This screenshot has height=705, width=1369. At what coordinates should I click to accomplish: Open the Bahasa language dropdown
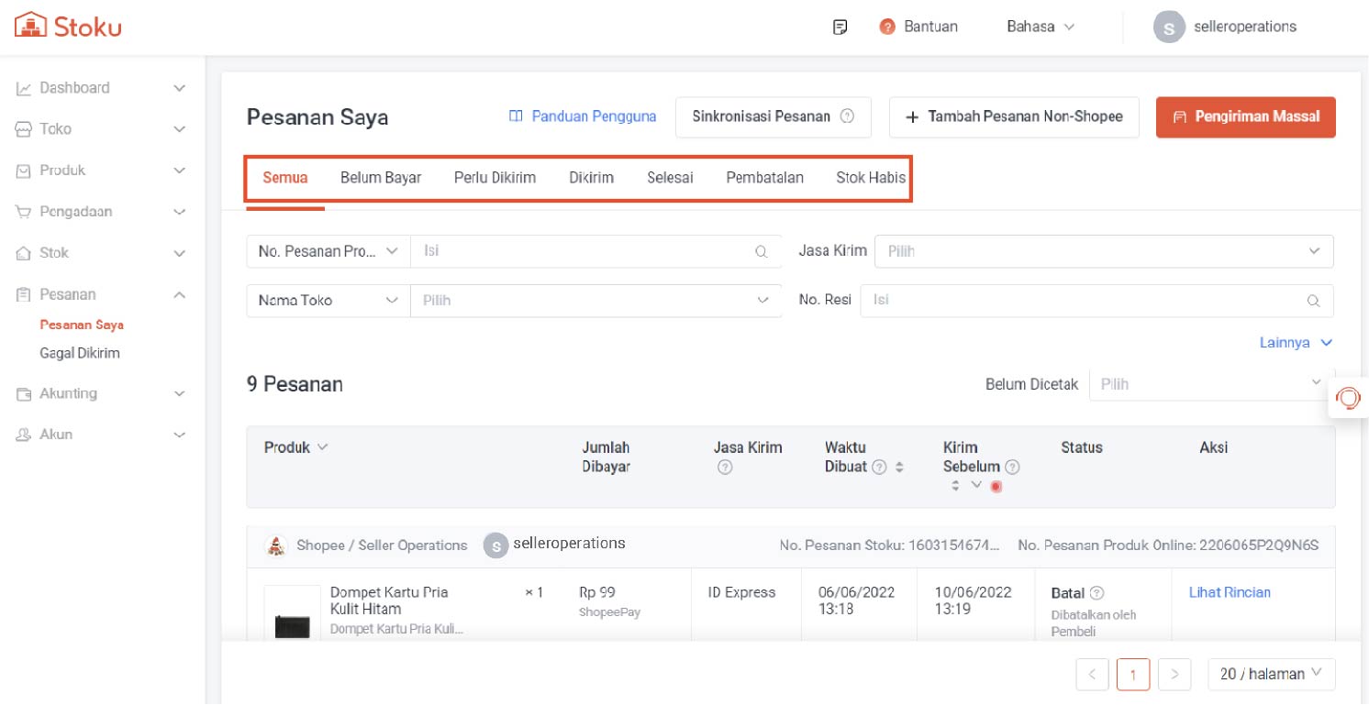[x=1040, y=27]
